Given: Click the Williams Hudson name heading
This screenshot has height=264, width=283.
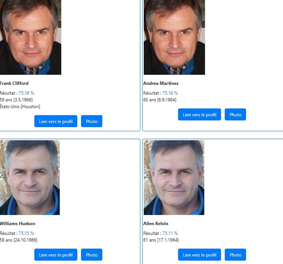Looking at the screenshot, I should point(17,224).
